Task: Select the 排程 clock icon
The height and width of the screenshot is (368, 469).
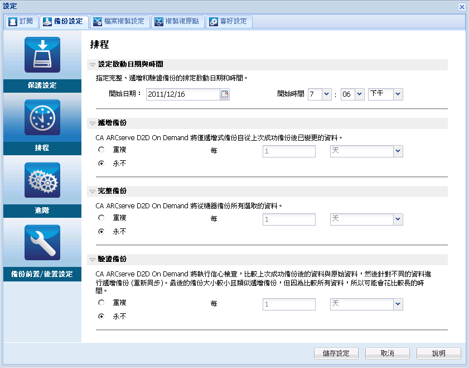Action: pyautogui.click(x=42, y=117)
